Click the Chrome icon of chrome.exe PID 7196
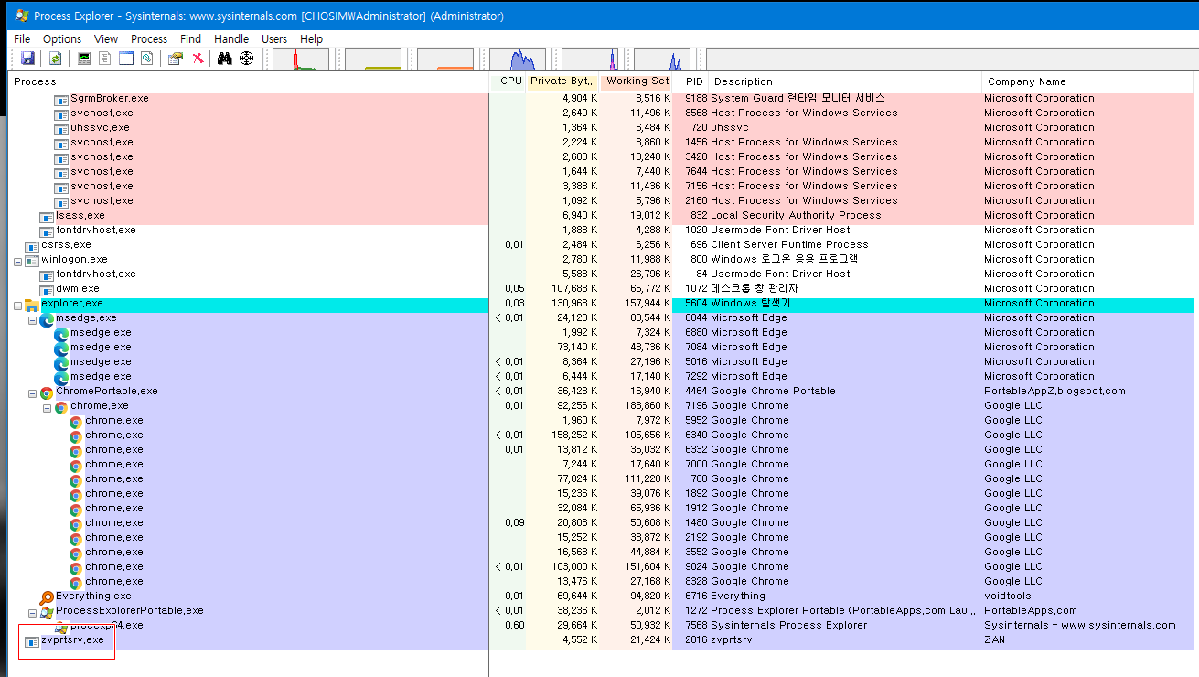1199x677 pixels. 61,406
